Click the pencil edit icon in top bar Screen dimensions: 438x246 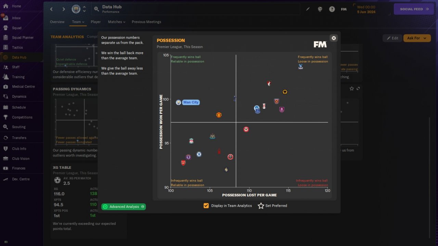point(308,9)
